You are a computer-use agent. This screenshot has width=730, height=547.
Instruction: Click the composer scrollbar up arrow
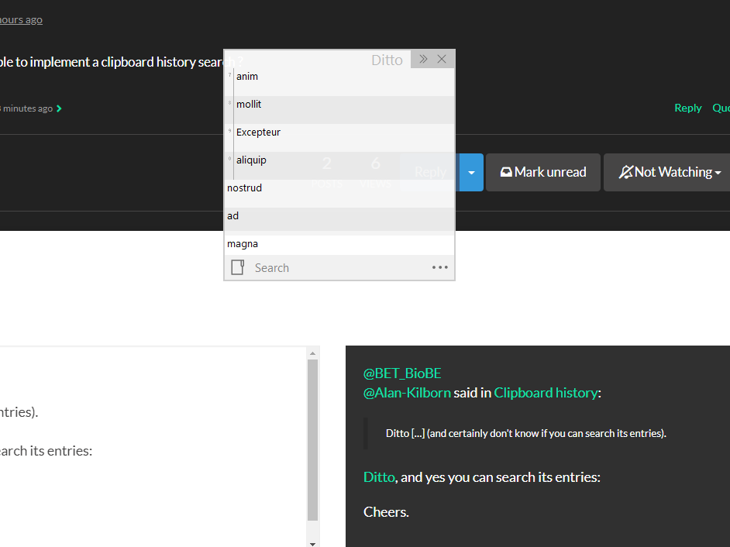click(312, 353)
